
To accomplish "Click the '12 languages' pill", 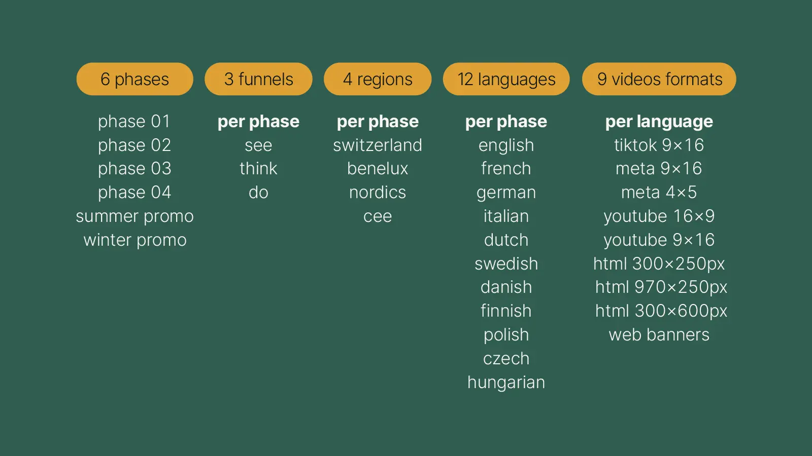I will [506, 79].
